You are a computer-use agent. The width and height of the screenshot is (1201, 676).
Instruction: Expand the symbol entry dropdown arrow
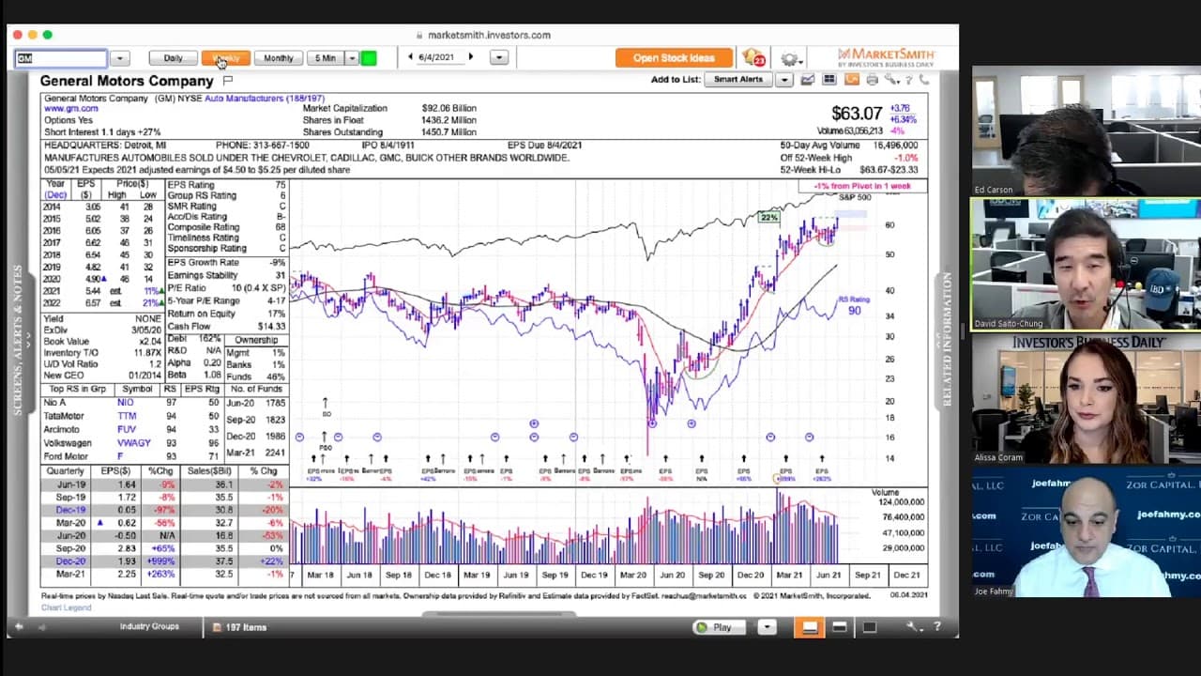tap(119, 58)
